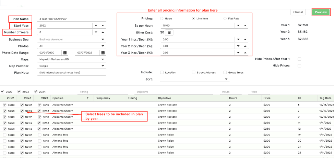Click the Cancel button
This screenshot has width=335, height=159.
298,12
